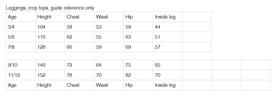Select the empty cell right of inside leg 65
This screenshot has height=104, width=280.
pos(197,65)
